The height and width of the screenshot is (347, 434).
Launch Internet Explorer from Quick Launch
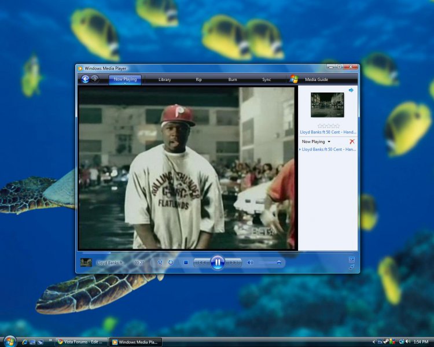coord(25,342)
